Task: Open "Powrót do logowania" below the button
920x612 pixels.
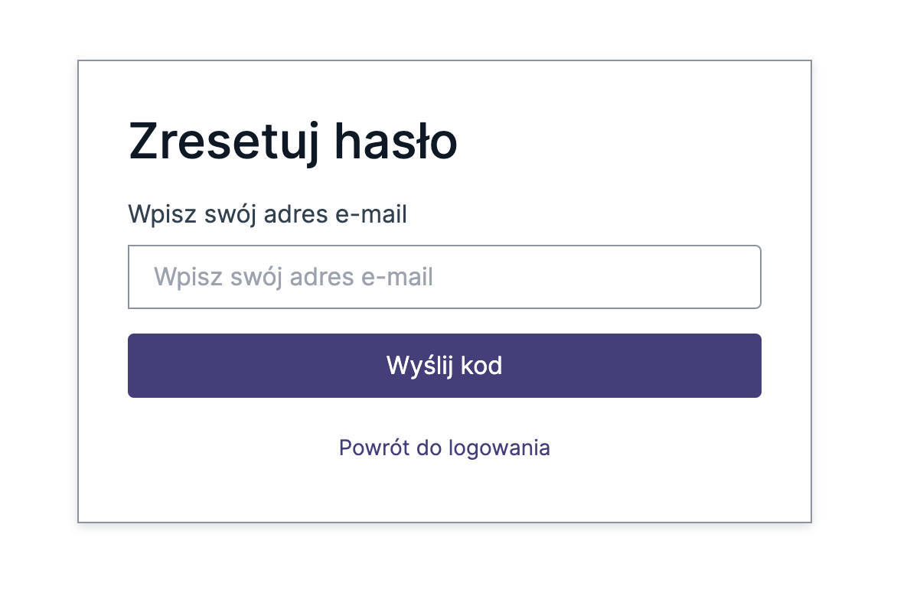Action: (444, 448)
